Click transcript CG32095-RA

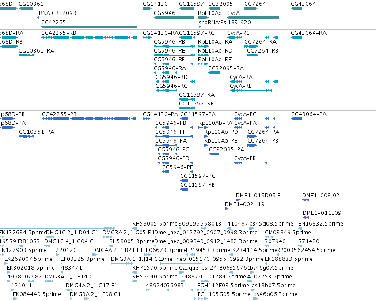point(226,68)
